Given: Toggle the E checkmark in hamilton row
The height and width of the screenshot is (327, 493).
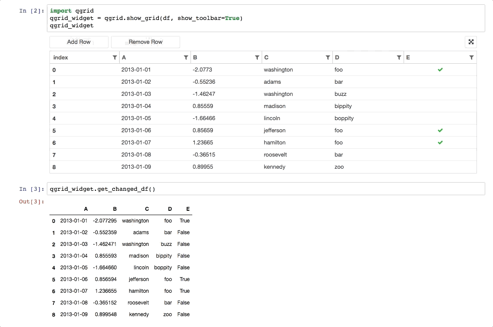Looking at the screenshot, I should click(x=440, y=143).
